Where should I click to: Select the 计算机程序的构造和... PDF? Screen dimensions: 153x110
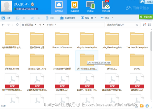pos(37,82)
